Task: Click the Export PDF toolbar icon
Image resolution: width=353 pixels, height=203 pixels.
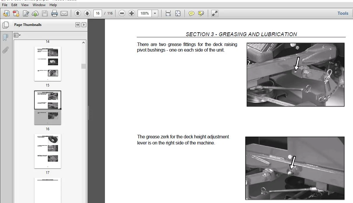Action: (x=16, y=13)
